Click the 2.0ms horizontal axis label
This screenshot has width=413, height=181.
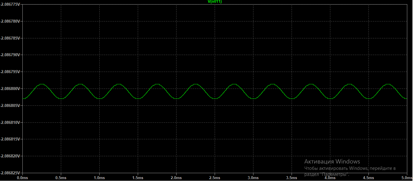click(x=176, y=178)
